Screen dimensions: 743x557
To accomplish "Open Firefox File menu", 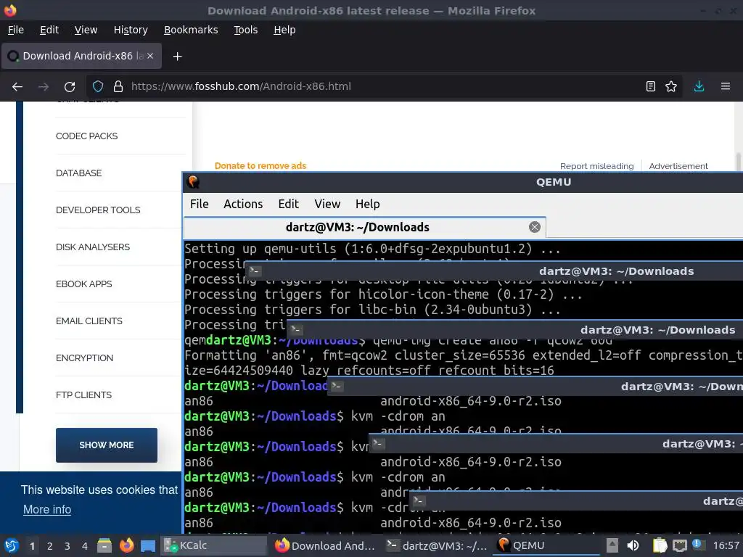I will pyautogui.click(x=16, y=30).
